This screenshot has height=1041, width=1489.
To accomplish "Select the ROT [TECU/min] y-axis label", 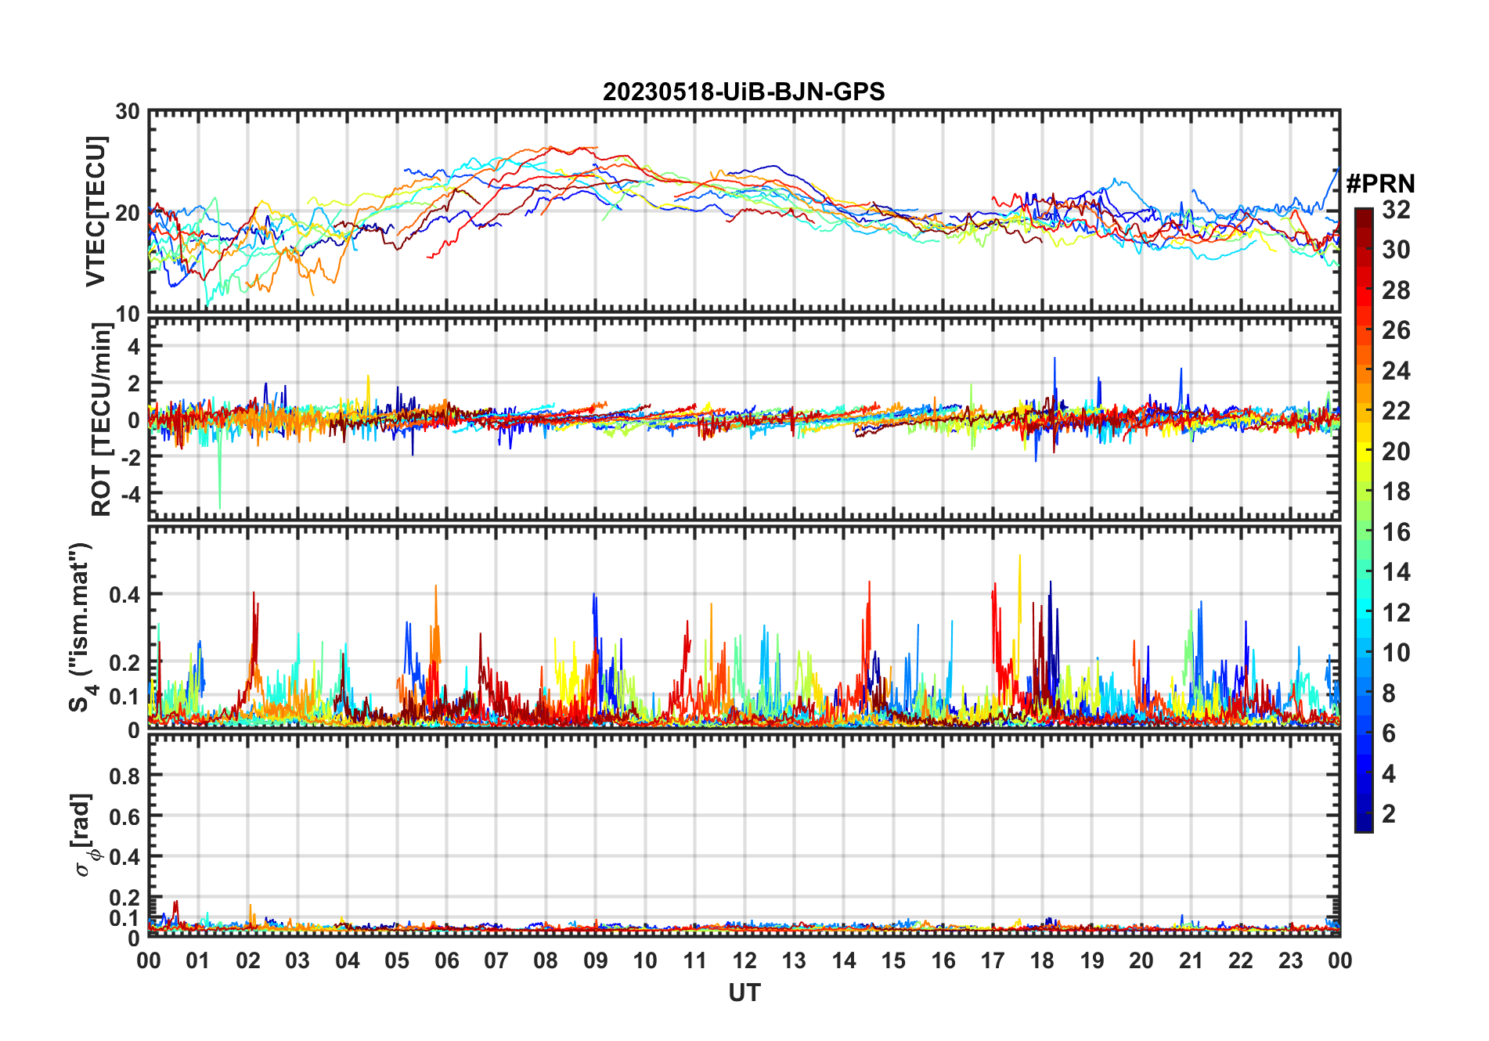I will point(102,419).
